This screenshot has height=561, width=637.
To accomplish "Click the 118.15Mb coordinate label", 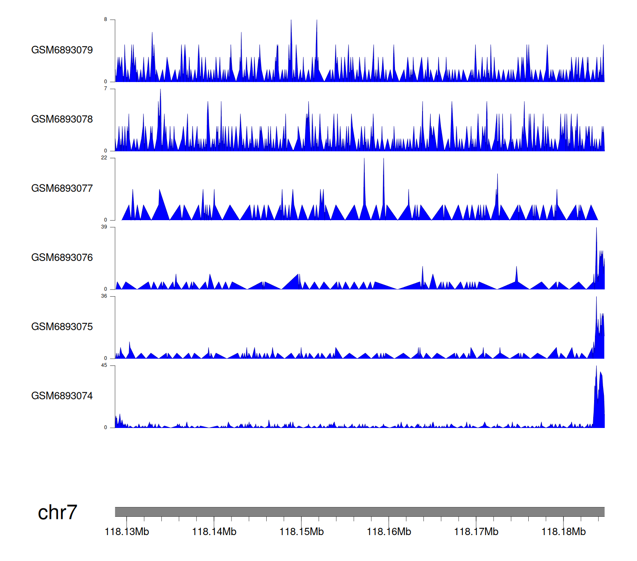I will [302, 532].
